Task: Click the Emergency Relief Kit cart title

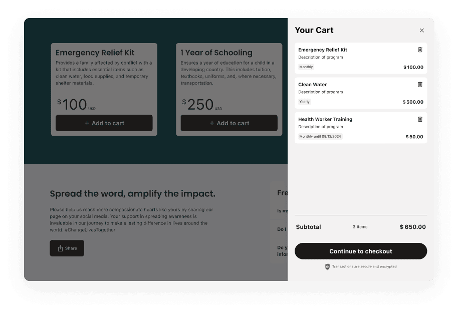Action: point(323,50)
